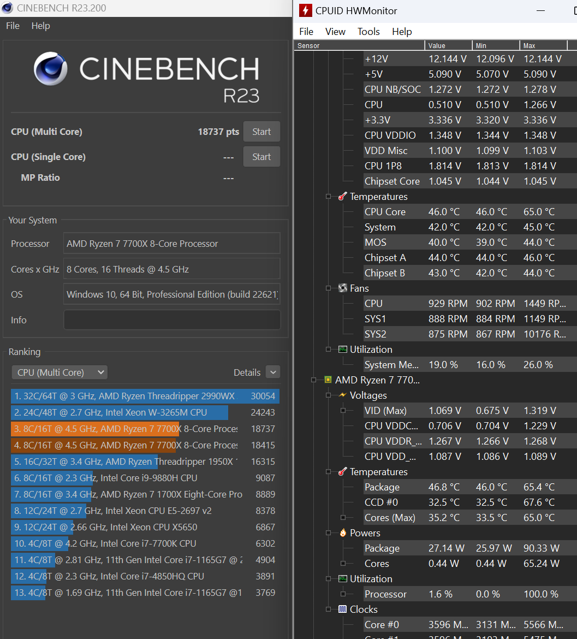Select the Threadripper 2990WX ranking entry

click(145, 397)
